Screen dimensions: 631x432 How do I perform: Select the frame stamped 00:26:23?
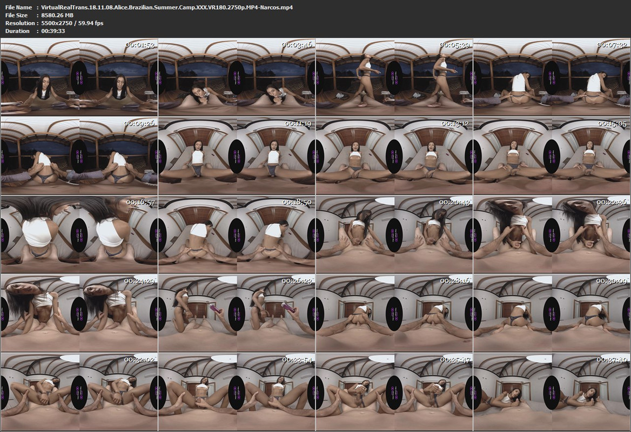coord(237,313)
